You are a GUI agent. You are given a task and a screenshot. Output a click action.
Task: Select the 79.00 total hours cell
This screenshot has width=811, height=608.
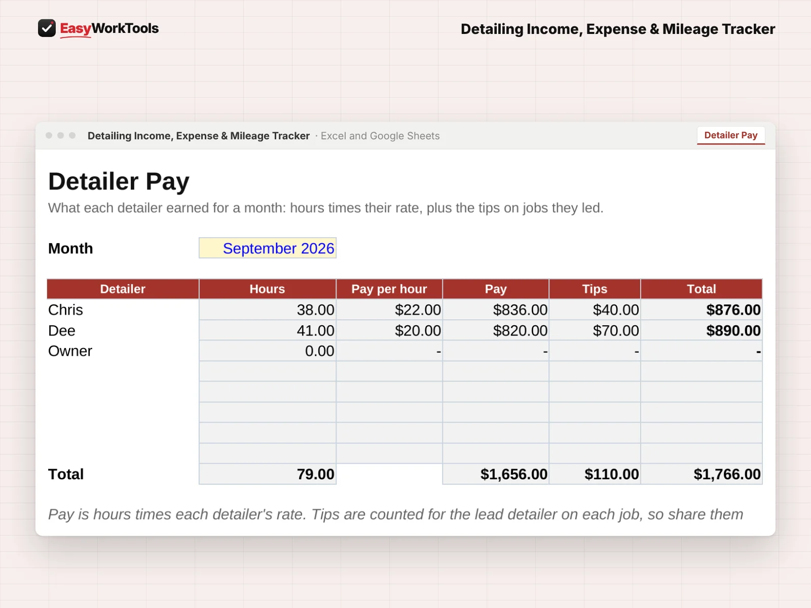click(268, 474)
